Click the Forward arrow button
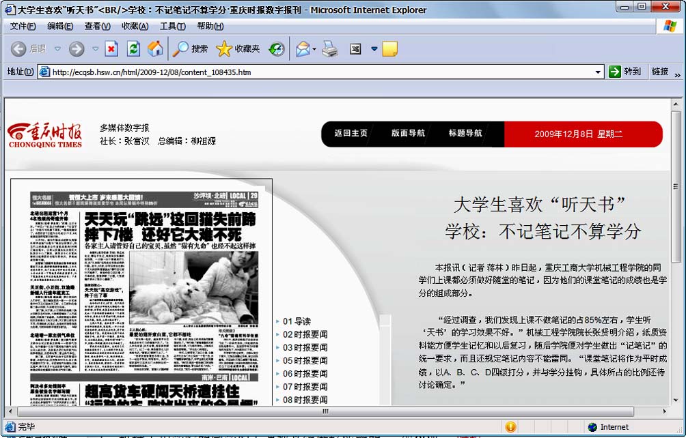686x438 pixels. pos(77,49)
